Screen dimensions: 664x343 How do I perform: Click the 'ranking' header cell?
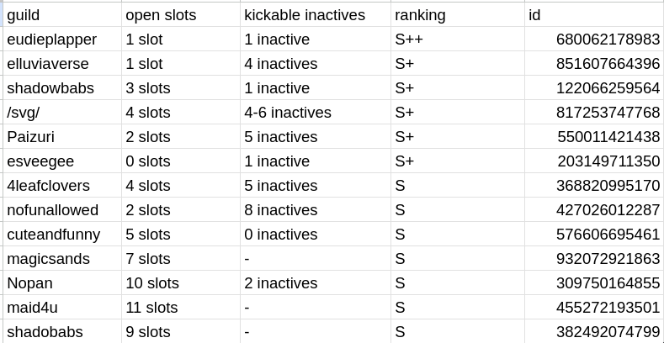coord(457,15)
